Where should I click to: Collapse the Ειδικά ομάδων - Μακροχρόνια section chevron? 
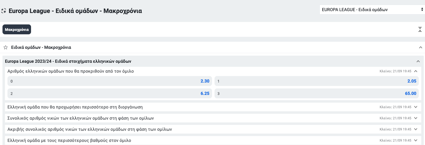421,48
